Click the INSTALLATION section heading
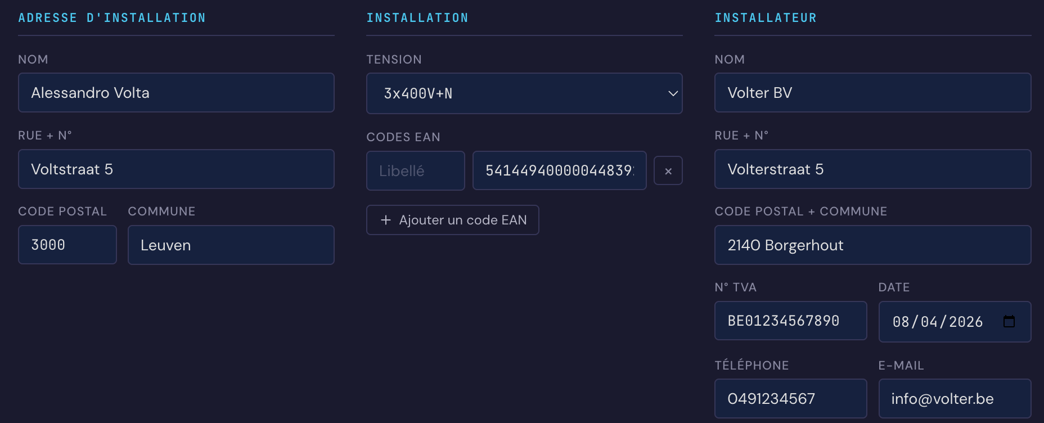The height and width of the screenshot is (423, 1044). point(417,18)
